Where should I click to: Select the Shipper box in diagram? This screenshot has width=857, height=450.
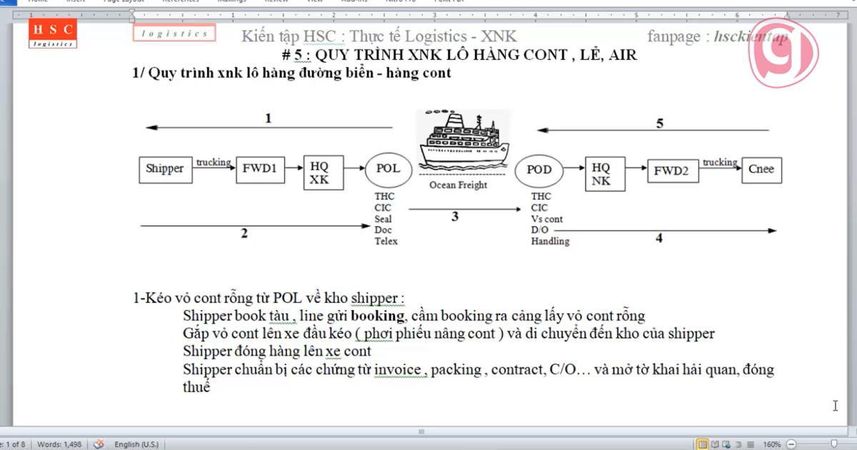click(165, 169)
